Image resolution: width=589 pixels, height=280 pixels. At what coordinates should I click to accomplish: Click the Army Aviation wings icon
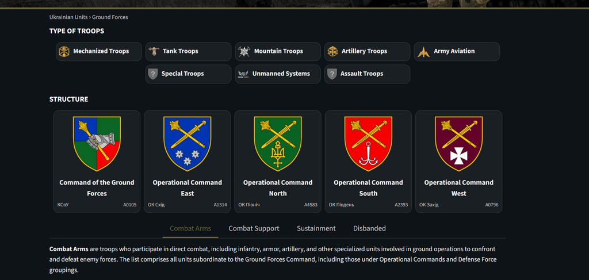click(423, 51)
